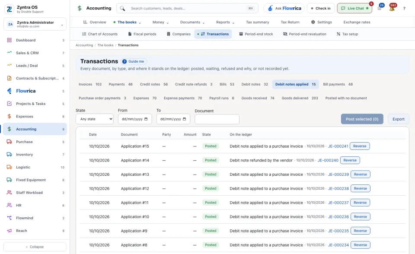This screenshot has height=254, width=415.
Task: Open the Exchange rates tab
Action: [x=357, y=22]
